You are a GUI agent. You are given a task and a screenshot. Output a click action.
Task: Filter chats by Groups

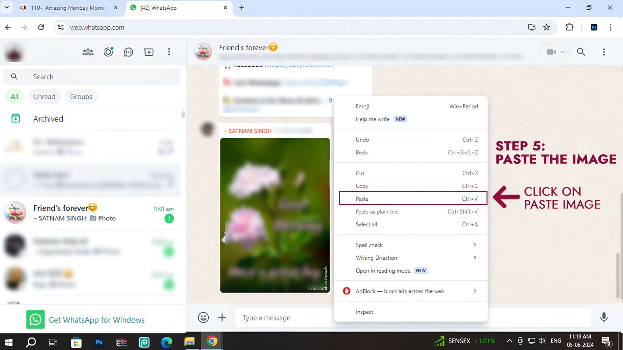[x=81, y=96]
